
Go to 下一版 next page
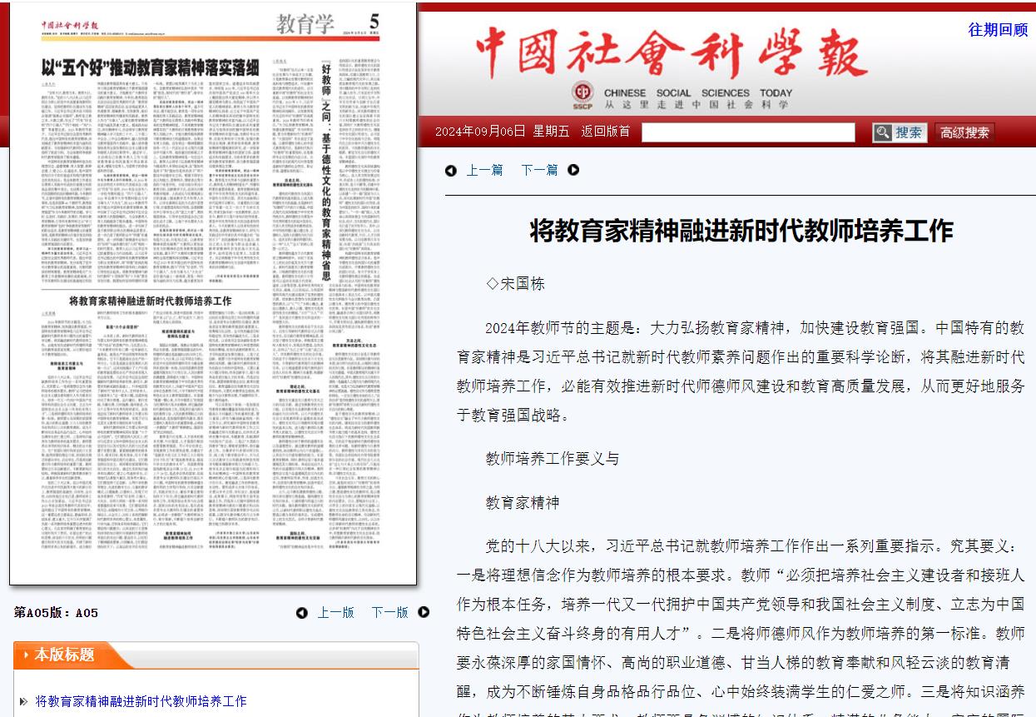click(389, 612)
